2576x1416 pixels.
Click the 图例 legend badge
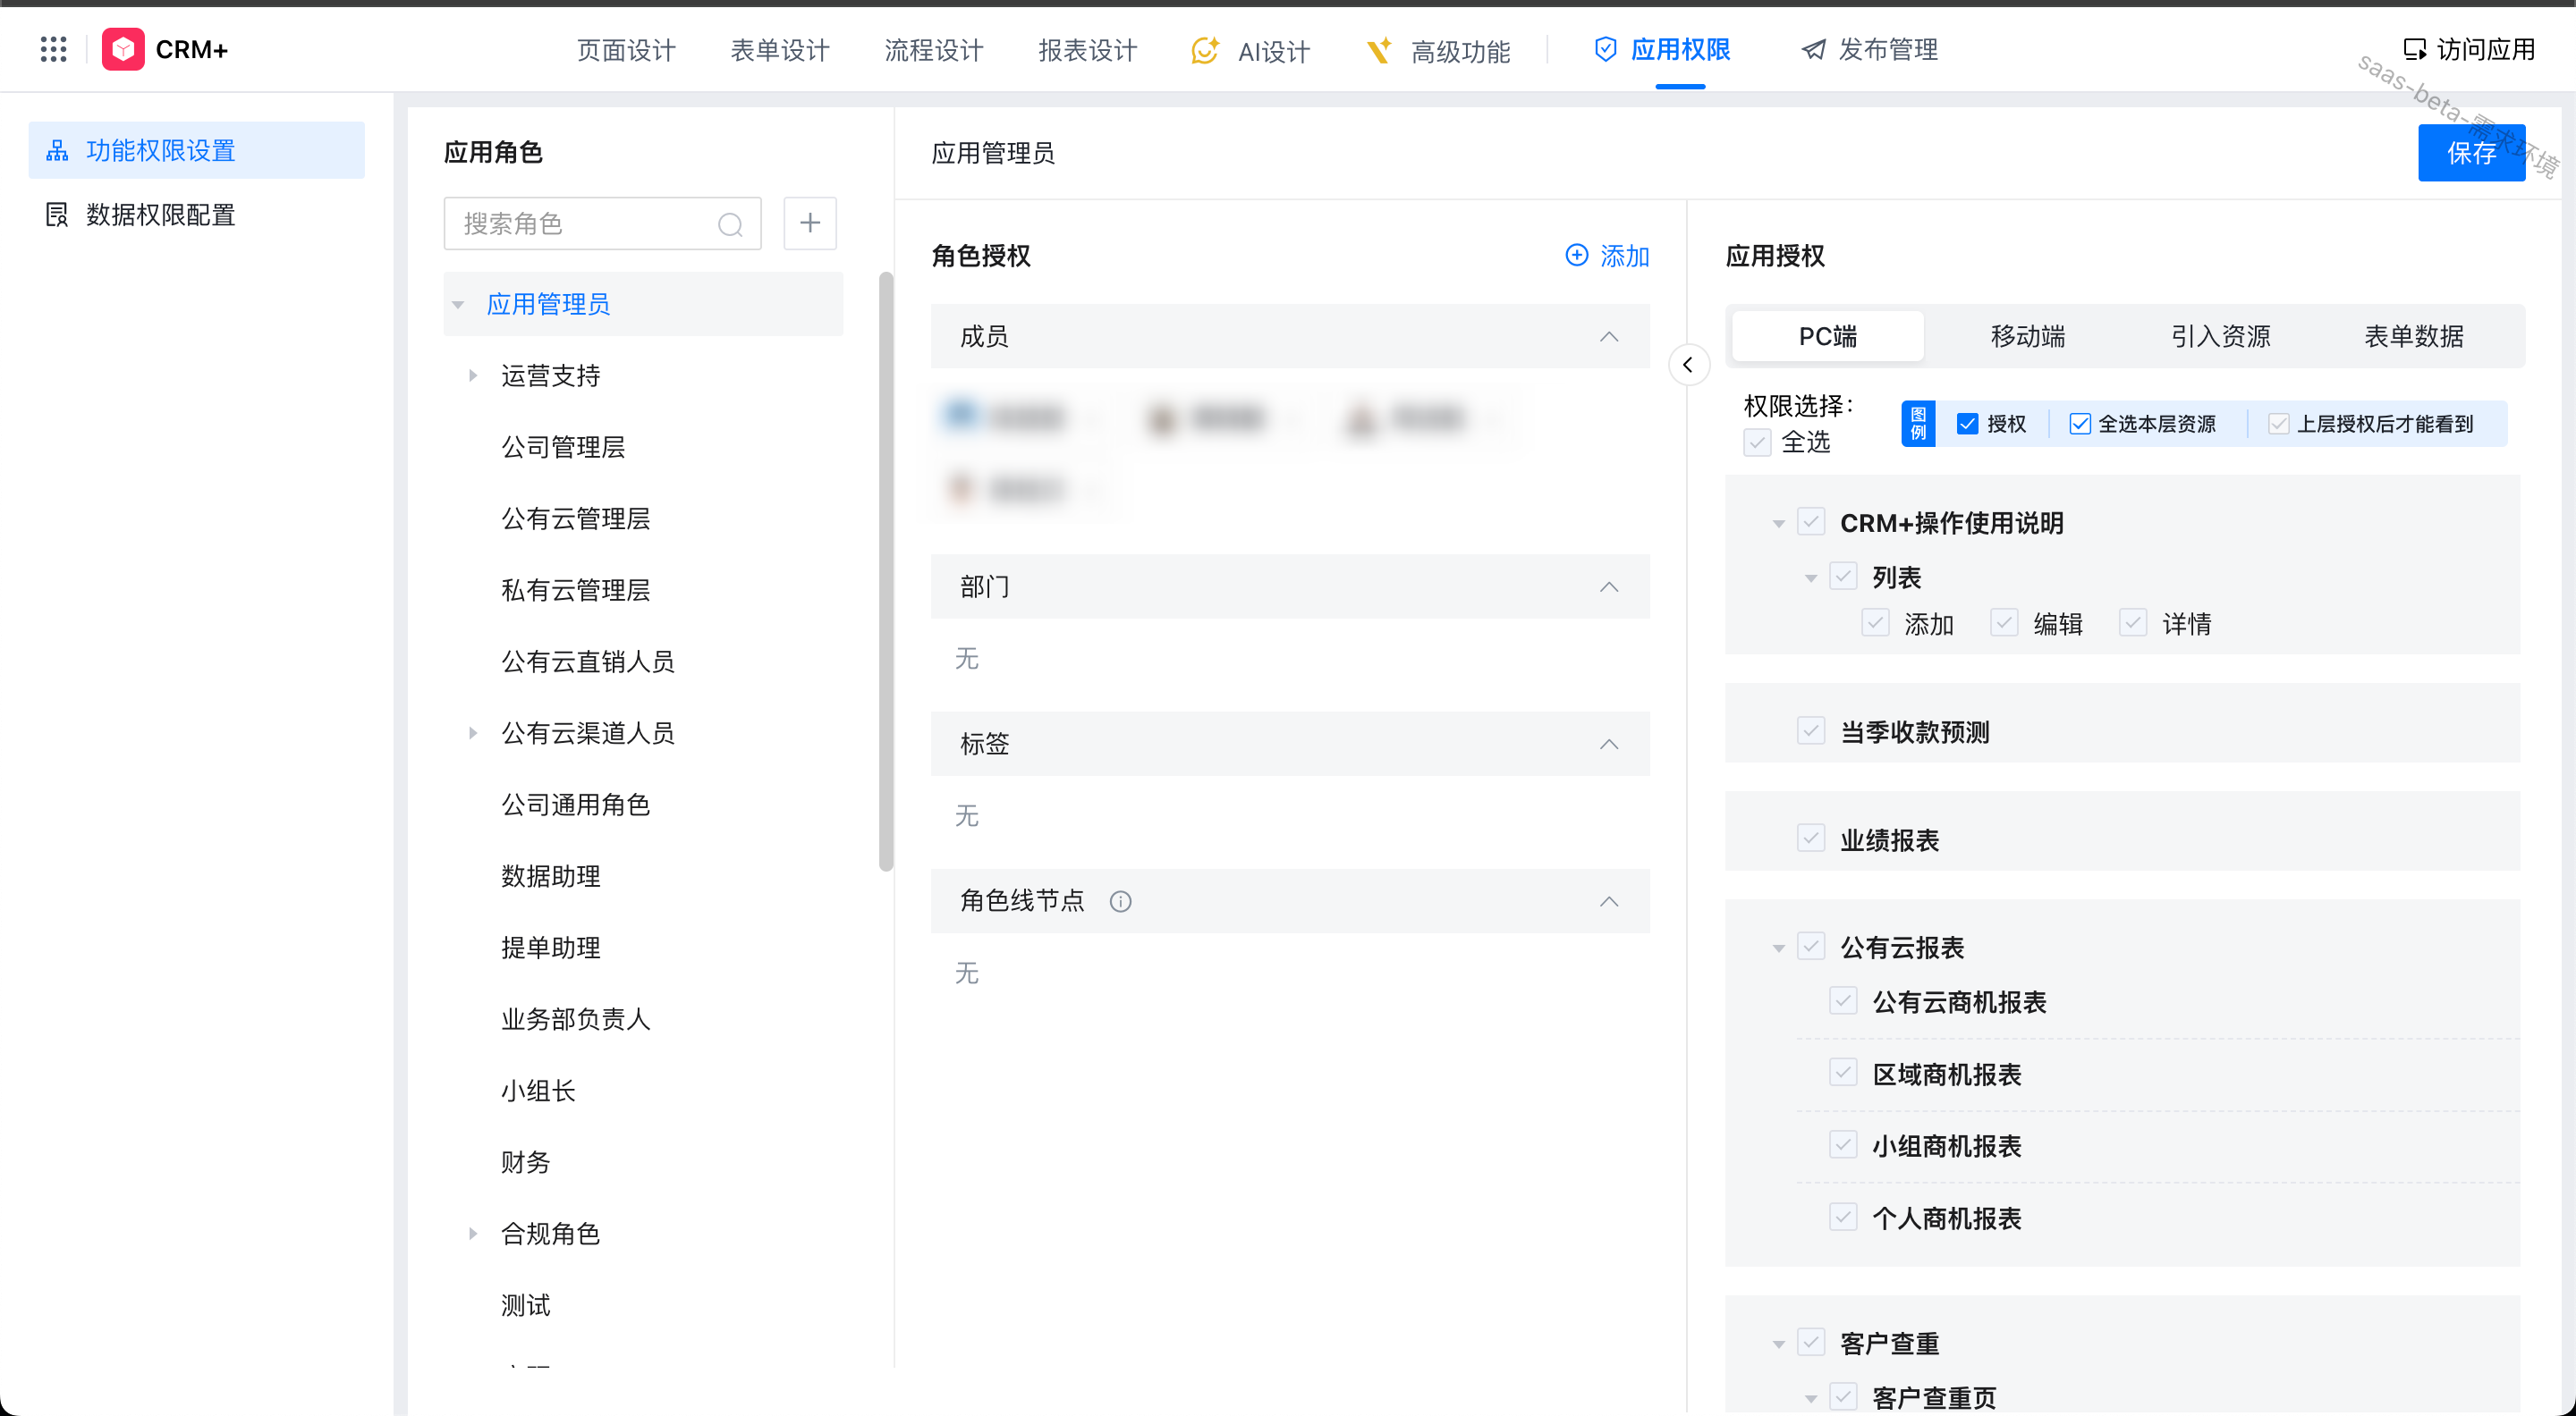click(1917, 424)
